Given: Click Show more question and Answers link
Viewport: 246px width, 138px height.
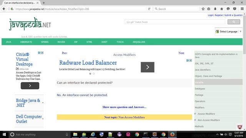Looking at the screenshot, I should coord(125,107).
